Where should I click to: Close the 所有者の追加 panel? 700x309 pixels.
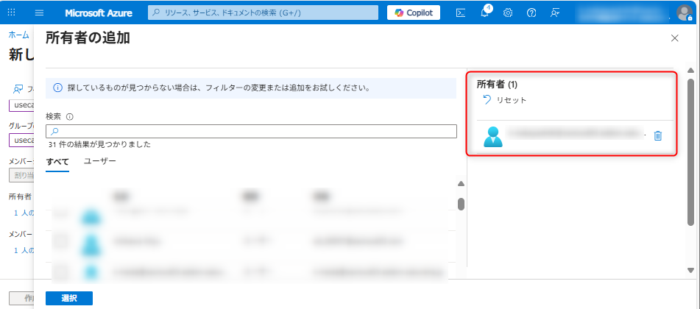[x=674, y=38]
